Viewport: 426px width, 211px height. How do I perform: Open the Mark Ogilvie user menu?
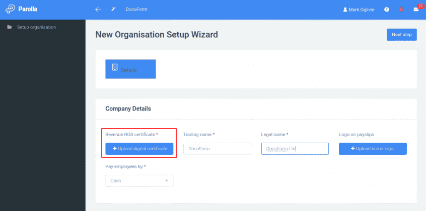(361, 10)
